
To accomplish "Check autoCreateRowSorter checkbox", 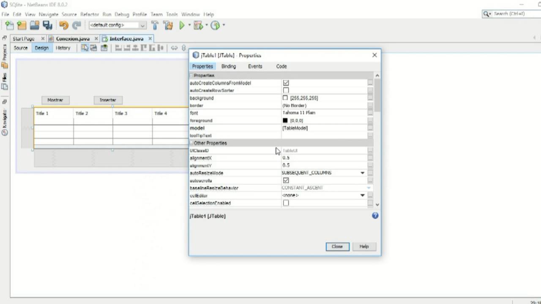I will (286, 90).
